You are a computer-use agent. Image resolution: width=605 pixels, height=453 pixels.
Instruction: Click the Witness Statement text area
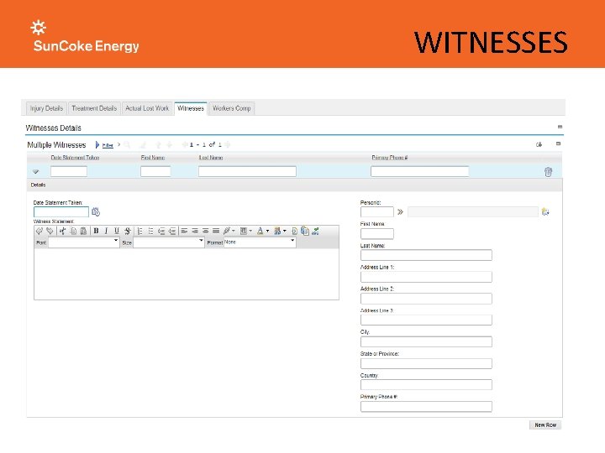coord(187,273)
